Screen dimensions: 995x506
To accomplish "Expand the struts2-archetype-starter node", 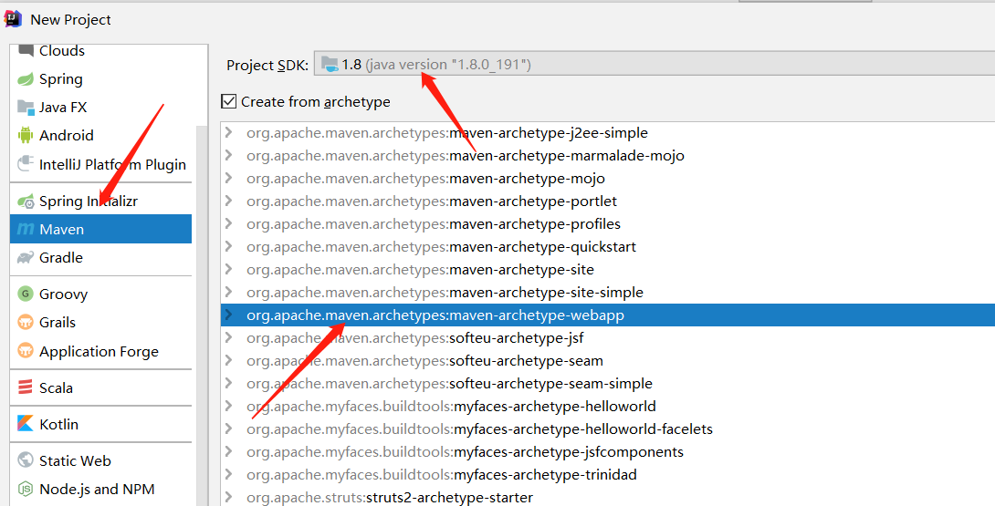I will tap(229, 498).
